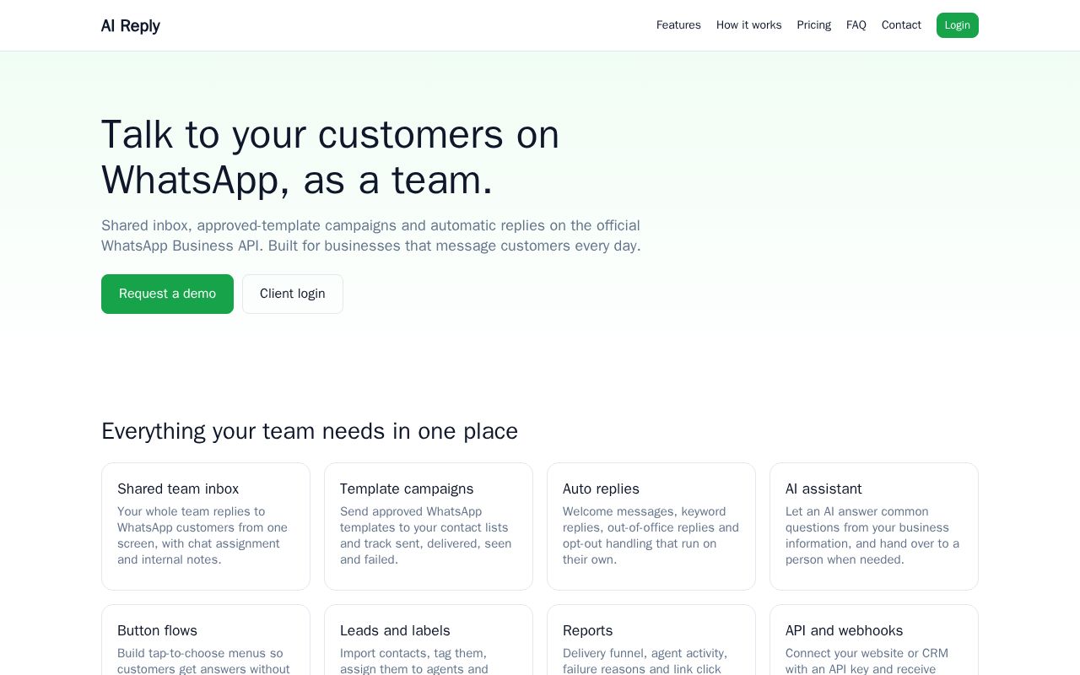1080x675 pixels.
Task: Select the AI assistant feature card
Action: pyautogui.click(x=874, y=526)
